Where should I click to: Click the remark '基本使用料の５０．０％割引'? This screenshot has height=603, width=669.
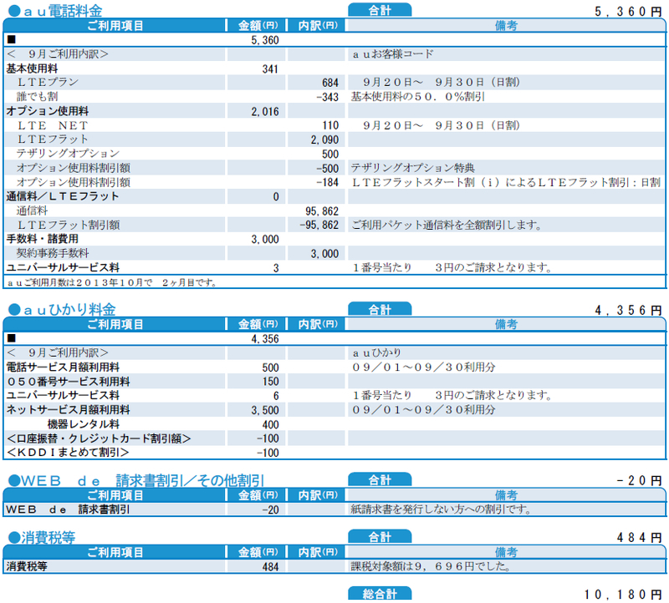coord(417,97)
